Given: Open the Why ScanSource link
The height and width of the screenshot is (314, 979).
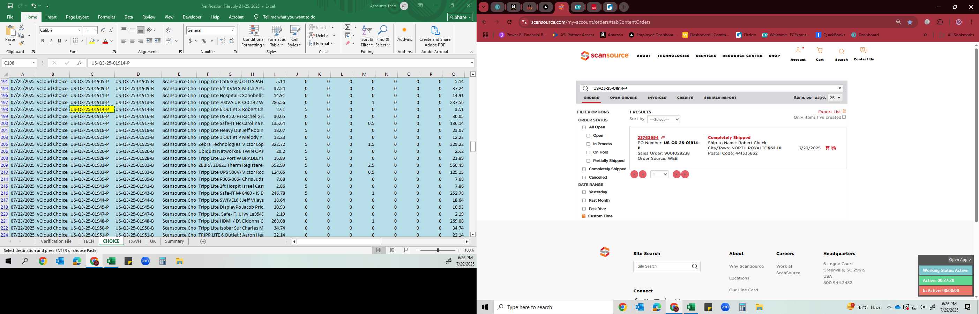Looking at the screenshot, I should (x=746, y=267).
